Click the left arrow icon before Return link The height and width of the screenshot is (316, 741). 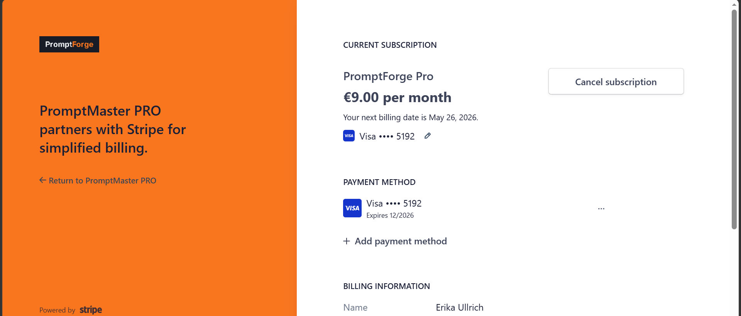[43, 180]
